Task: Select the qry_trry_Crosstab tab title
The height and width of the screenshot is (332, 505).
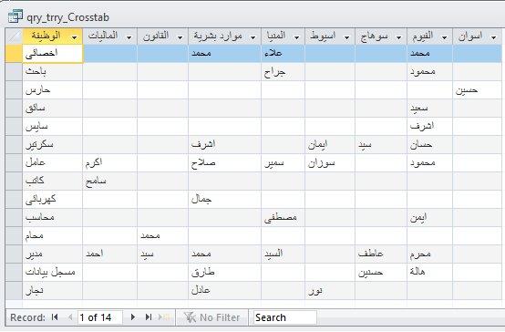Action: coord(68,17)
